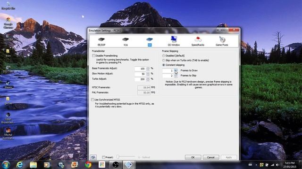Viewport: 302px width, 169px height.
Task: Use the Frames to Skip spinner arrows
Action: (176, 76)
